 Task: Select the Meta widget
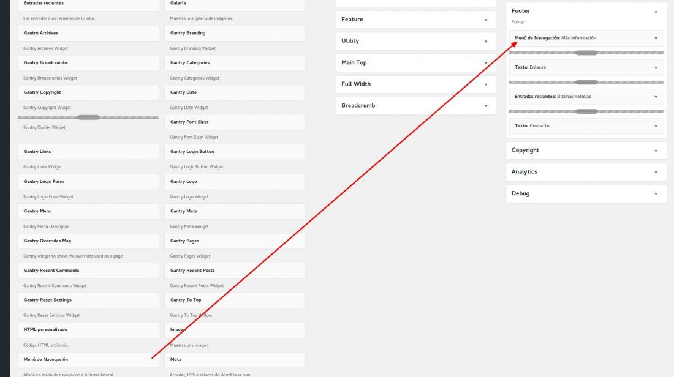(x=235, y=360)
